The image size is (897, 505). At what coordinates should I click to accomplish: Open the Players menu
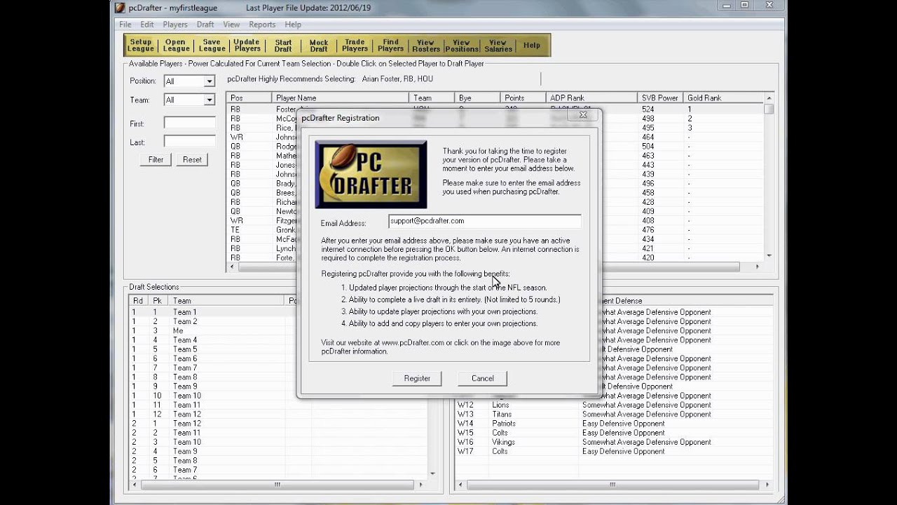[175, 25]
